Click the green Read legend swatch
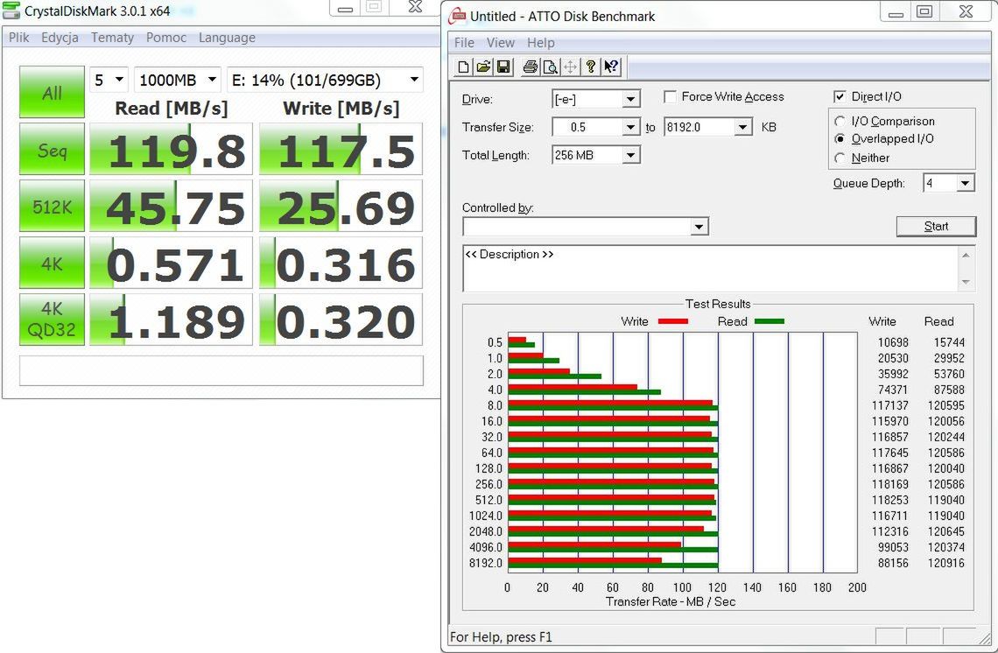The height and width of the screenshot is (653, 998). point(769,321)
